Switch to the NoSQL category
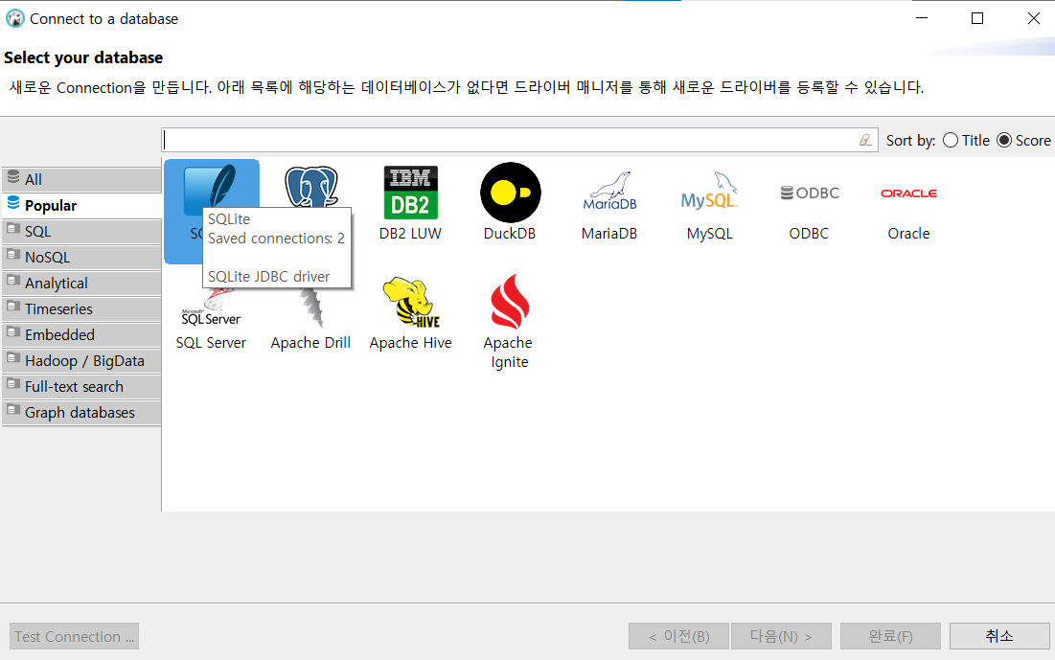 (x=81, y=257)
